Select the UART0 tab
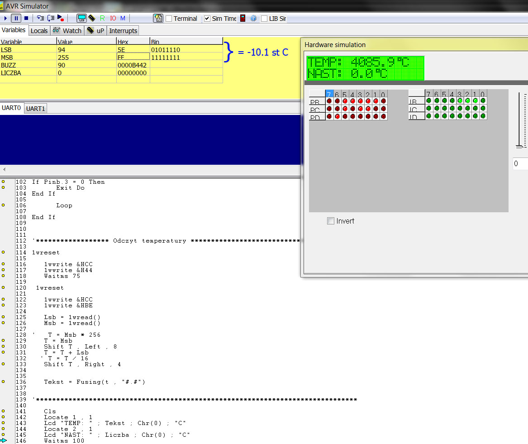The image size is (528, 444). (x=11, y=108)
